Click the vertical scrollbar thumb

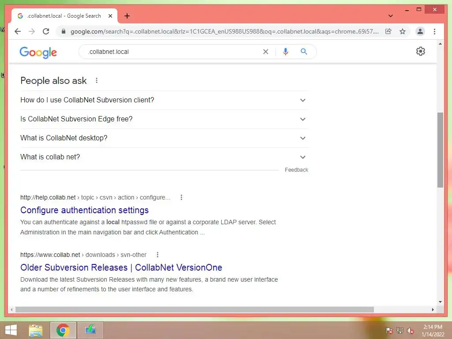[x=440, y=150]
